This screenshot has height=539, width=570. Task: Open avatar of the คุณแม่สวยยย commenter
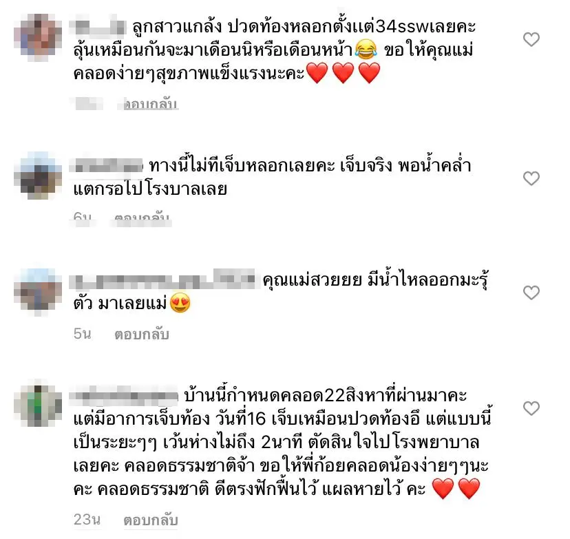[x=38, y=293]
